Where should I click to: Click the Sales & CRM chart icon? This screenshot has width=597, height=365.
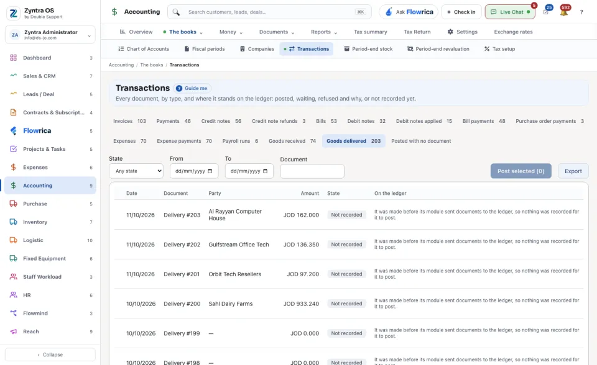13,76
